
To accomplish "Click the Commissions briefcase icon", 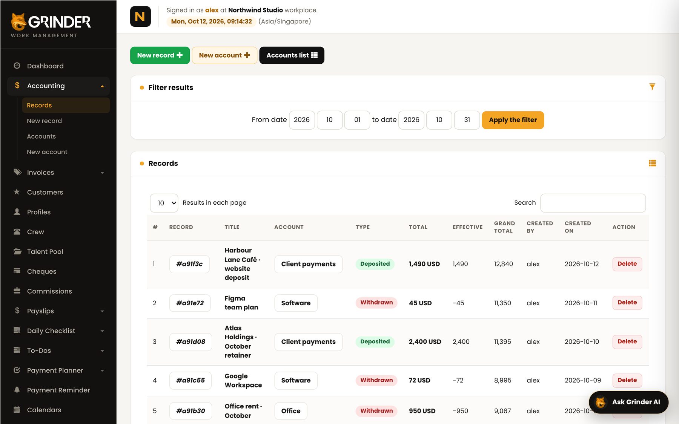I will [17, 291].
